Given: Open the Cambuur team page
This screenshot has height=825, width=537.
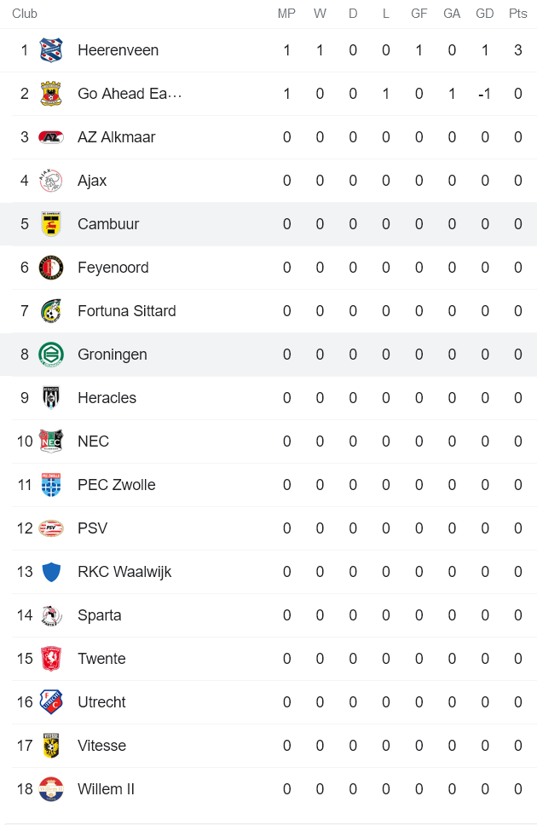Looking at the screenshot, I should click(108, 224).
